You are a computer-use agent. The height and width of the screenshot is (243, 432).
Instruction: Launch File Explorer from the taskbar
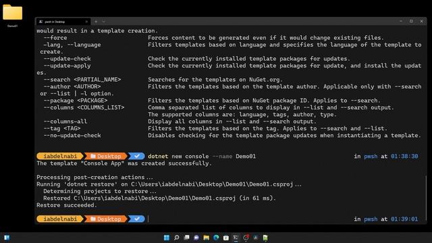pyautogui.click(x=206, y=238)
